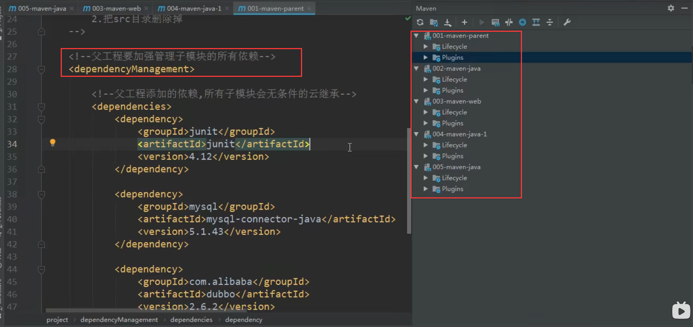The width and height of the screenshot is (693, 327).
Task: Select 003-maven-web in Maven tree
Action: point(457,101)
